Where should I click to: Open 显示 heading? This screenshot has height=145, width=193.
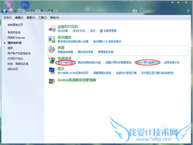coord(61,69)
